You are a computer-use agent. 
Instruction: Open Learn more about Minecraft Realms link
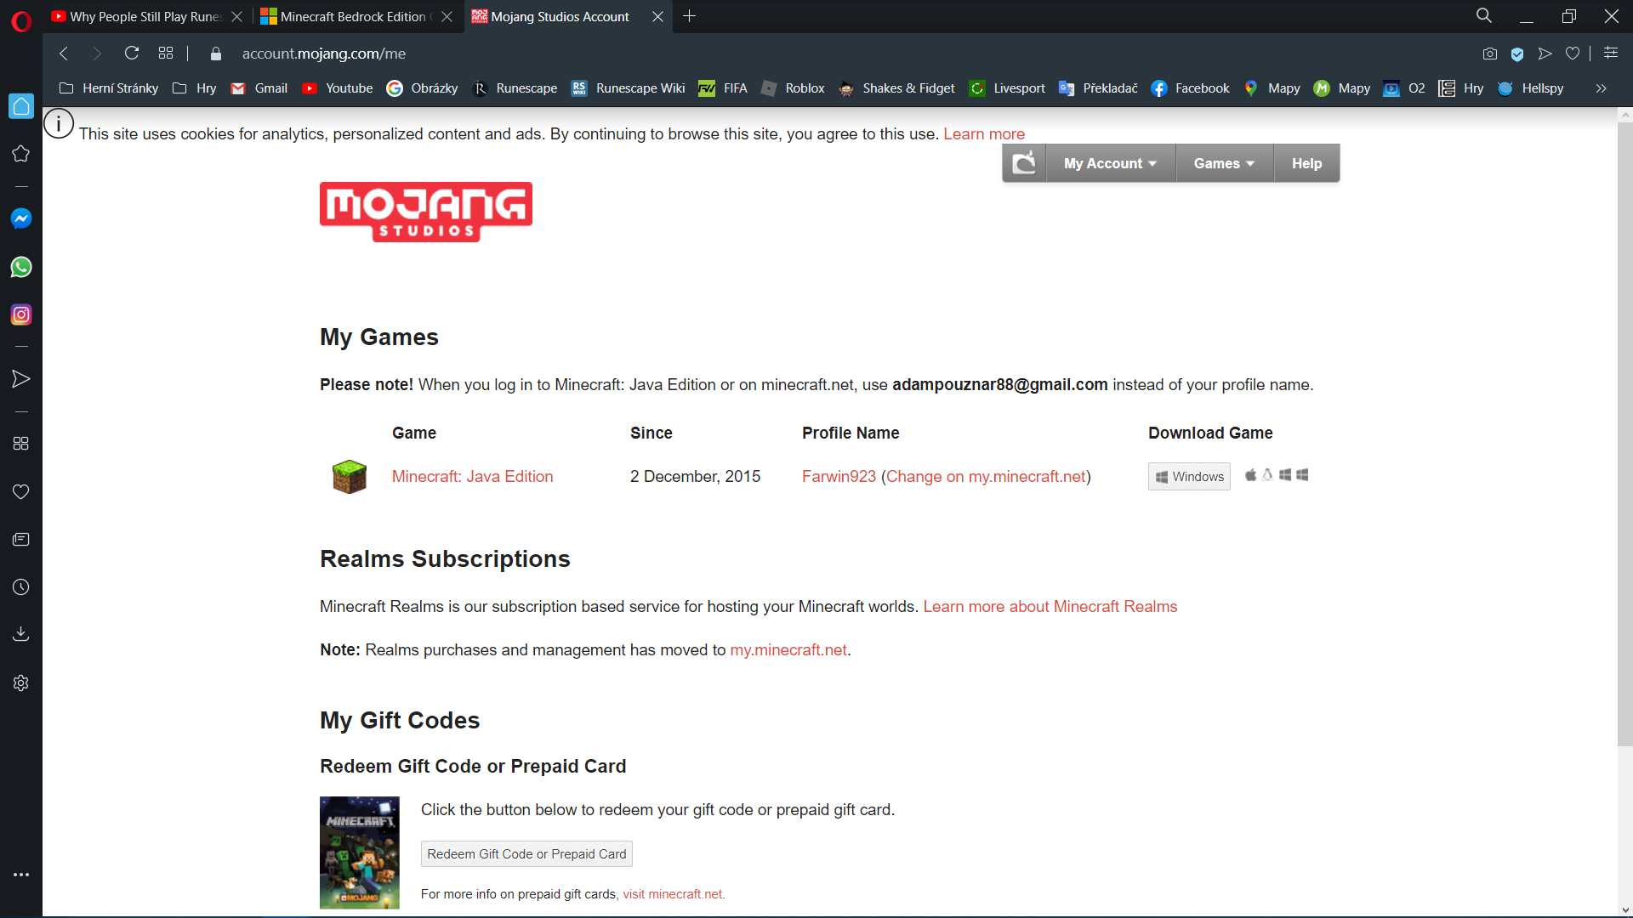[x=1050, y=607]
